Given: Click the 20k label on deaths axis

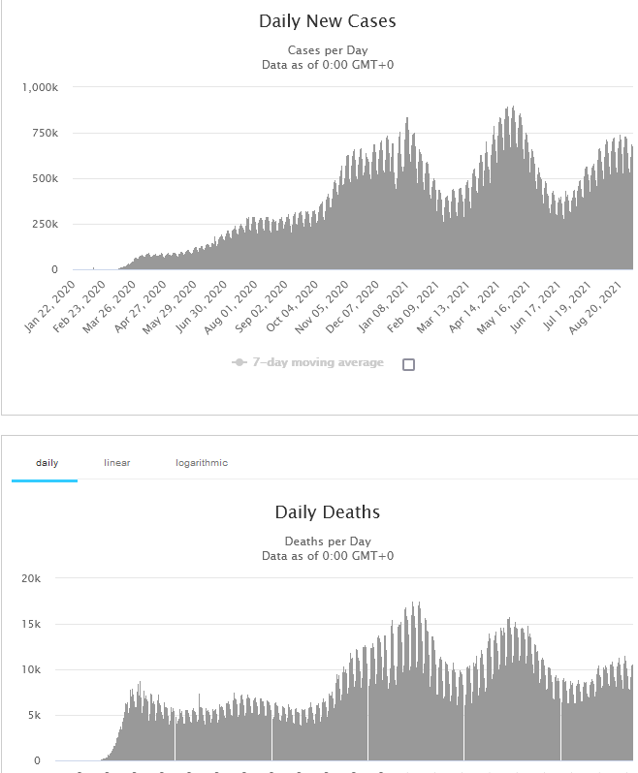Looking at the screenshot, I should (32, 578).
